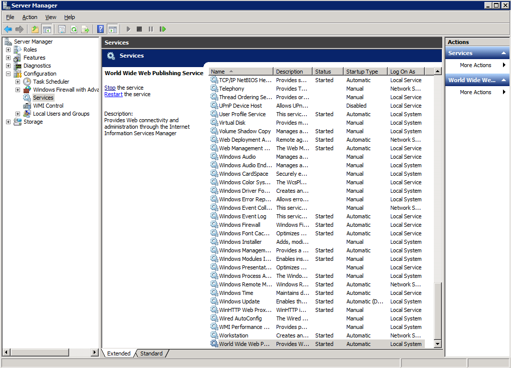Viewport: 511px width, 368px height.
Task: Click the Stop Service square icon
Action: point(139,30)
